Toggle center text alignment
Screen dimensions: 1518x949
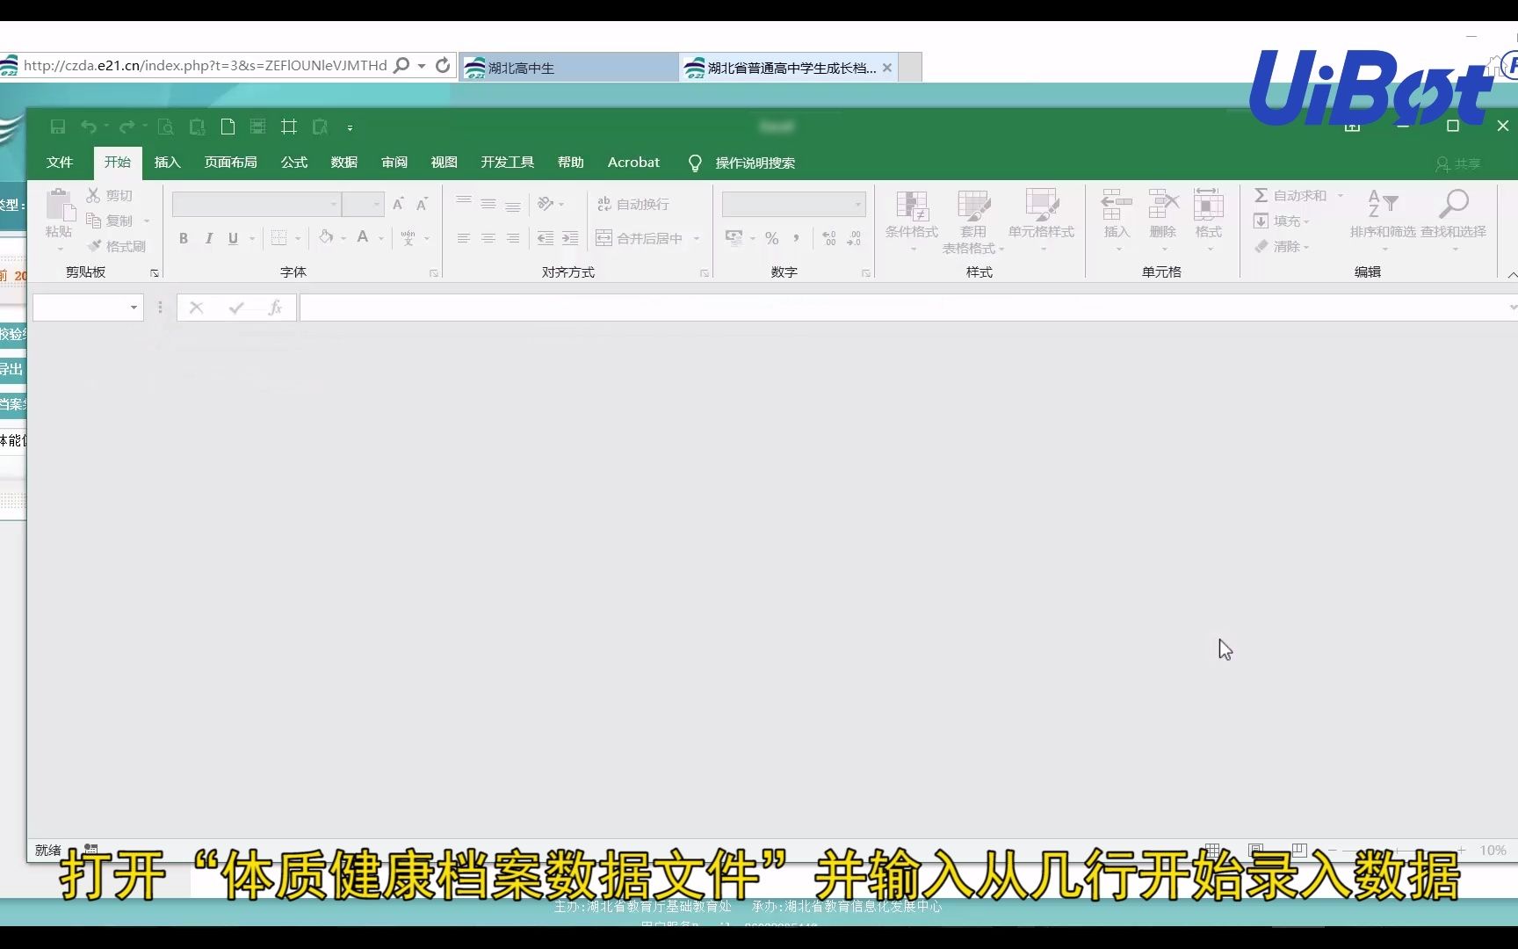(488, 238)
